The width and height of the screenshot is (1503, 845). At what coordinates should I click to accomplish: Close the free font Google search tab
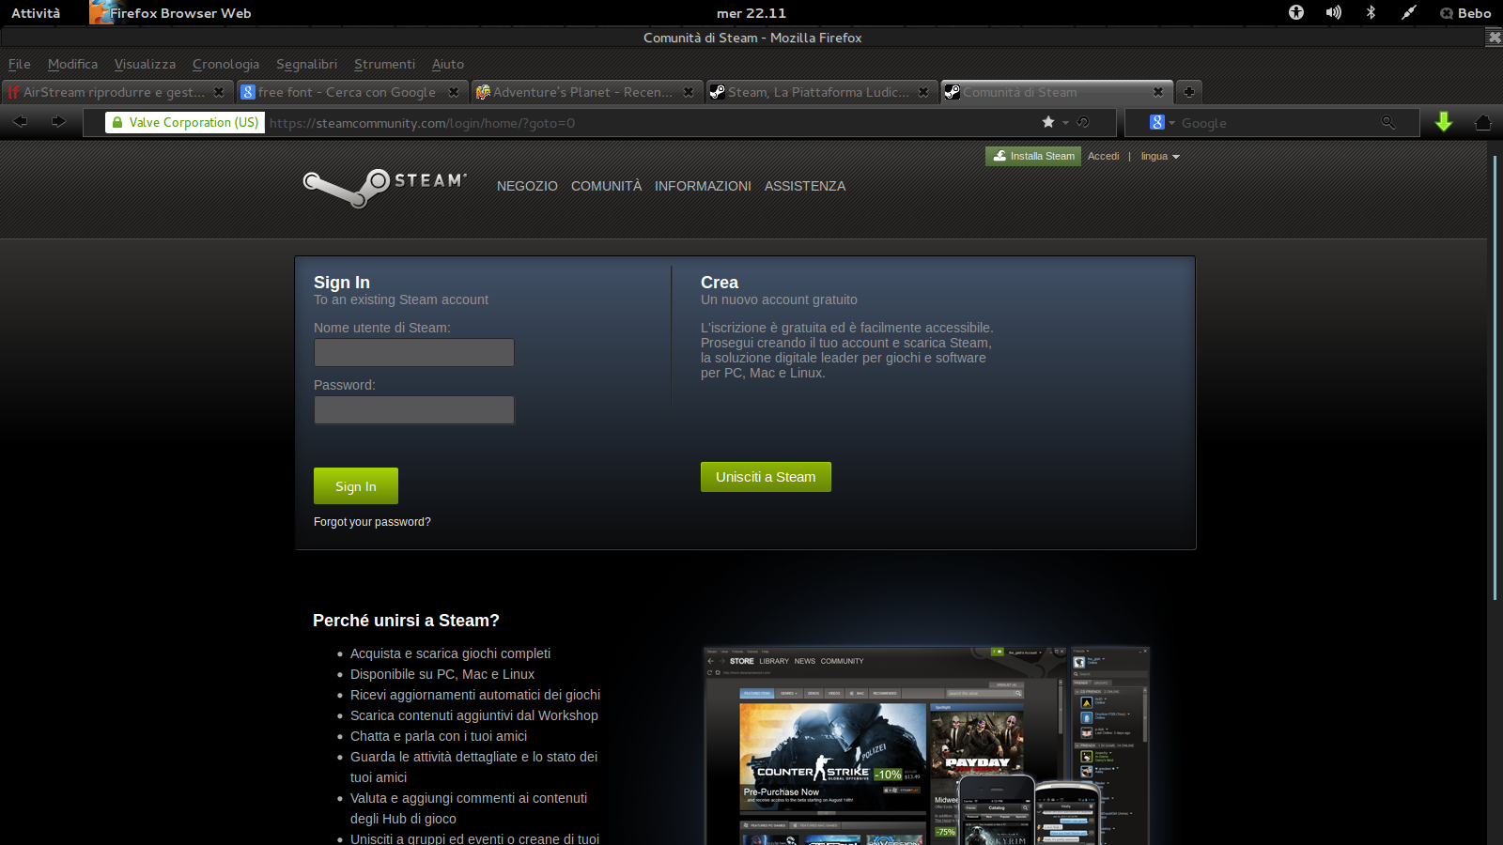(454, 92)
